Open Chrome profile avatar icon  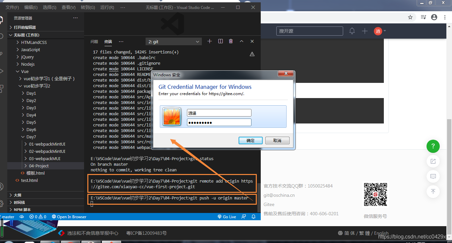coord(434,17)
